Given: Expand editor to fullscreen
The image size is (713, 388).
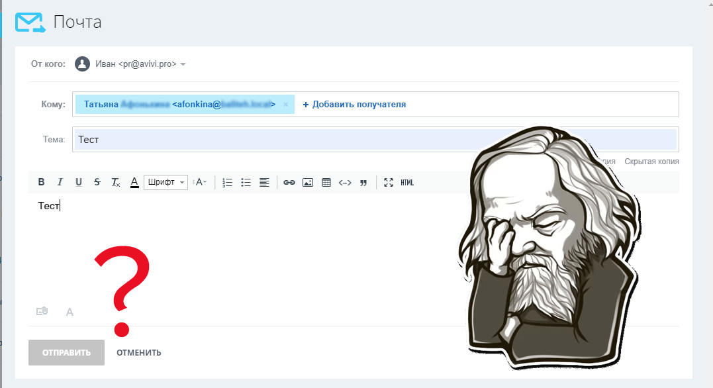Looking at the screenshot, I should point(389,182).
